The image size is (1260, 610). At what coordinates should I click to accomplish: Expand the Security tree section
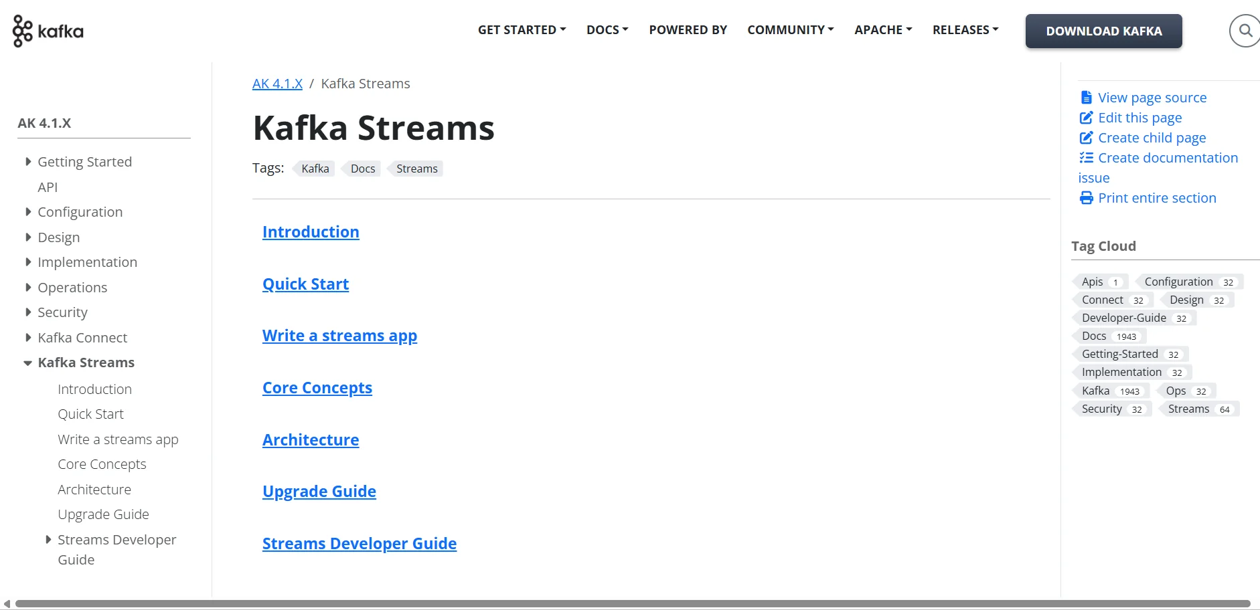pos(28,312)
